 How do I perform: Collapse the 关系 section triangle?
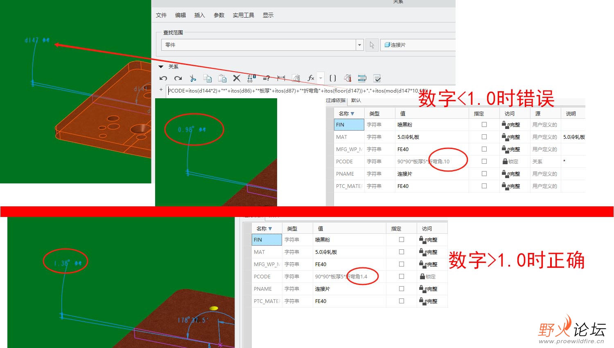click(x=161, y=67)
